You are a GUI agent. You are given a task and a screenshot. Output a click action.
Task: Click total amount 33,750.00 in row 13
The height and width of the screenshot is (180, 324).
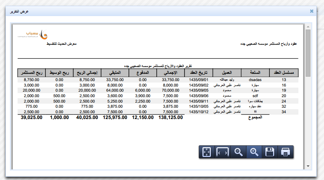click(171, 80)
